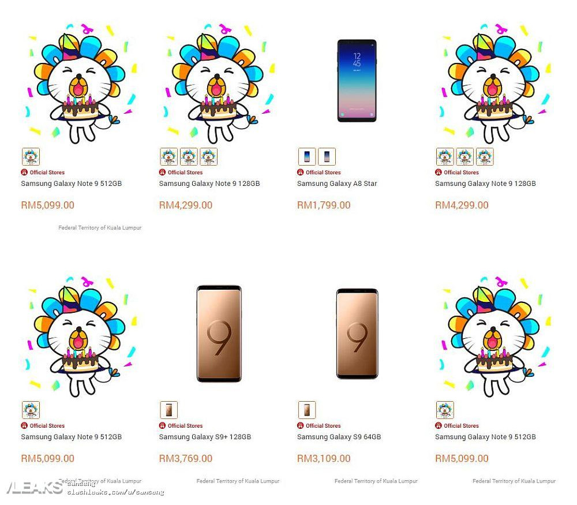Open the Samsung Galaxy A8 Star title link

(x=337, y=184)
